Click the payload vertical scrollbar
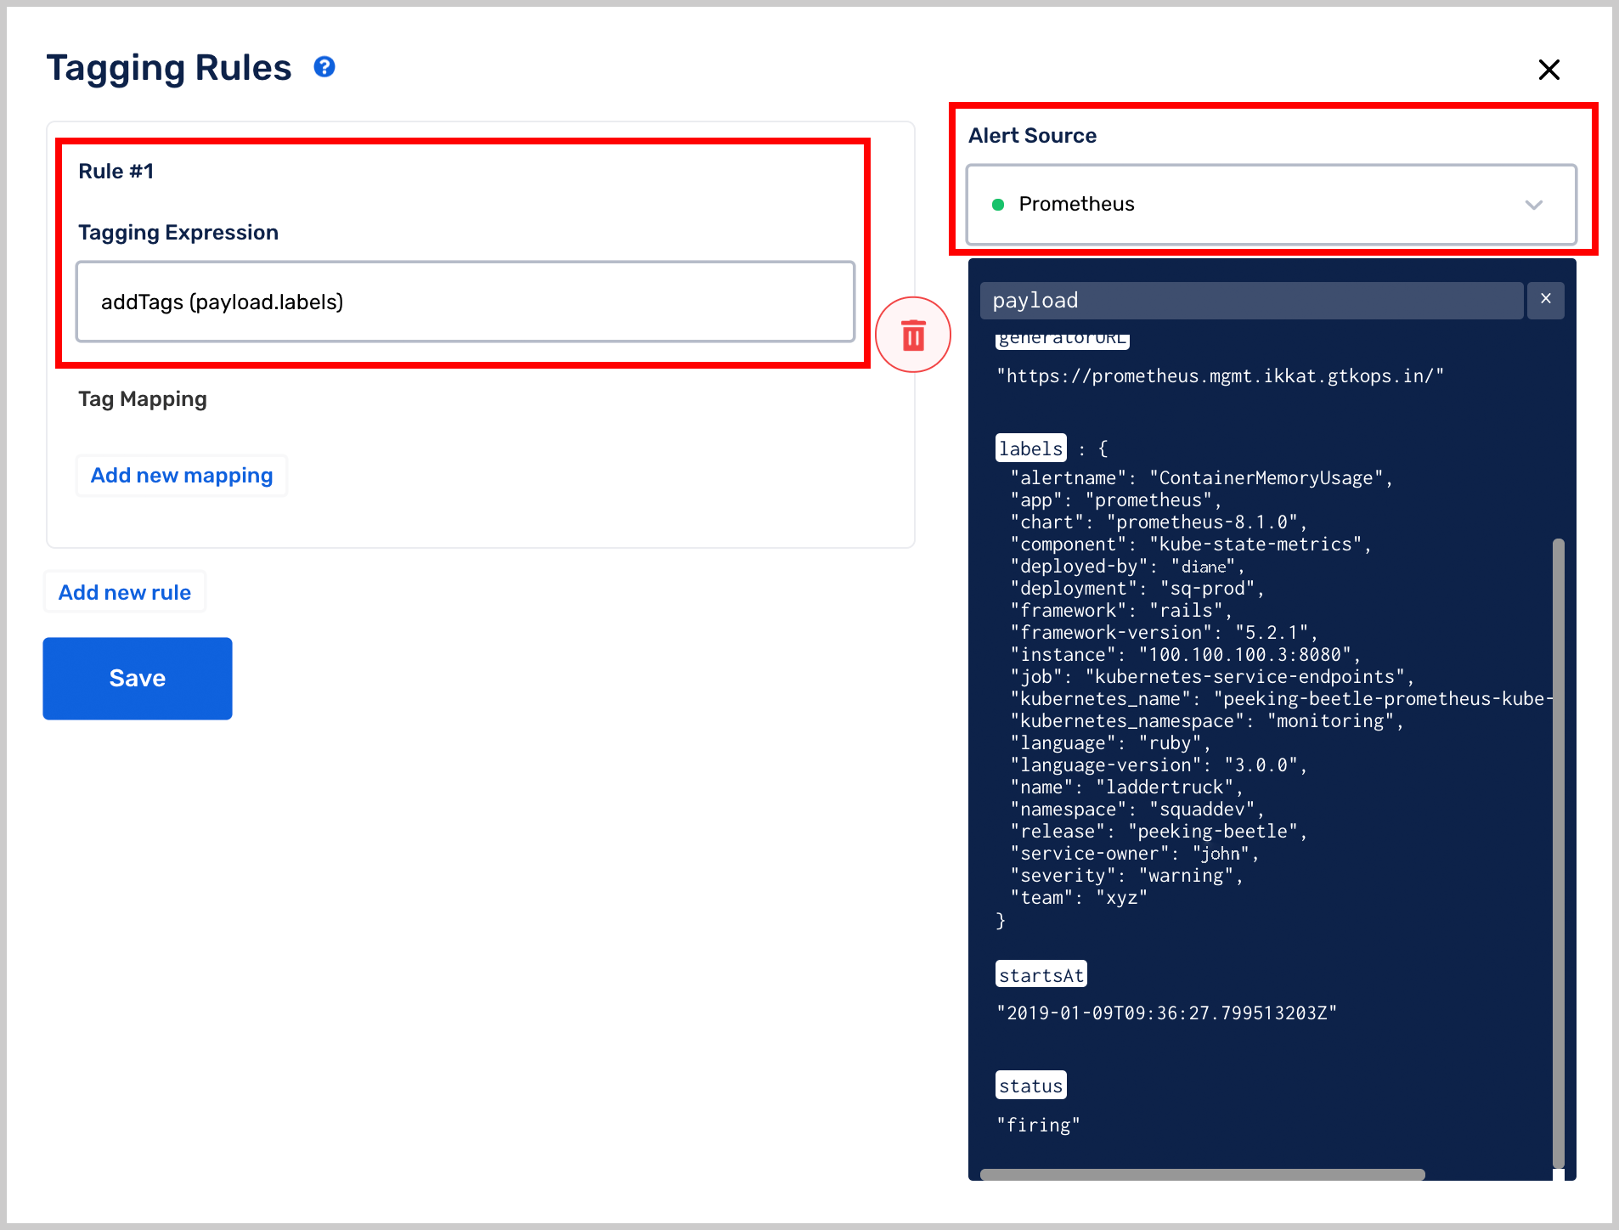The width and height of the screenshot is (1619, 1230). tap(1558, 849)
